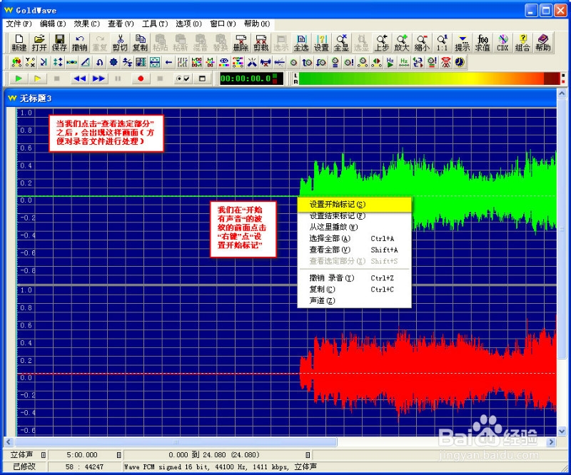
Task: Open the 查看(V) menu
Action: [121, 24]
